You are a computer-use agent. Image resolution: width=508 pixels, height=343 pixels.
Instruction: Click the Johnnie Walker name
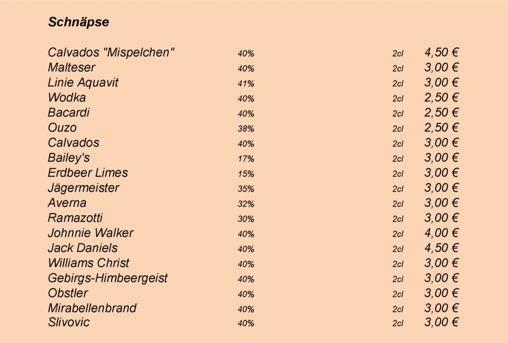coord(91,233)
